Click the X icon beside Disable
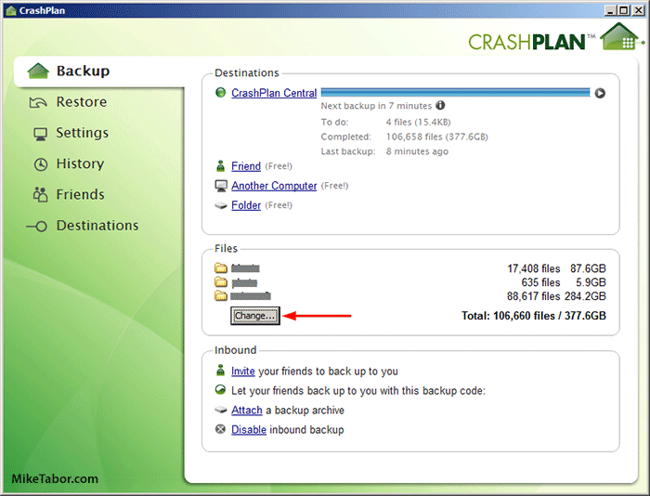The width and height of the screenshot is (650, 496). point(221,429)
